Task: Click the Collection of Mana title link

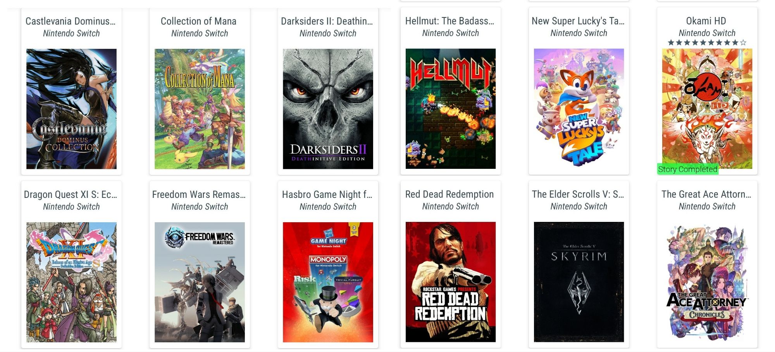Action: (x=198, y=21)
